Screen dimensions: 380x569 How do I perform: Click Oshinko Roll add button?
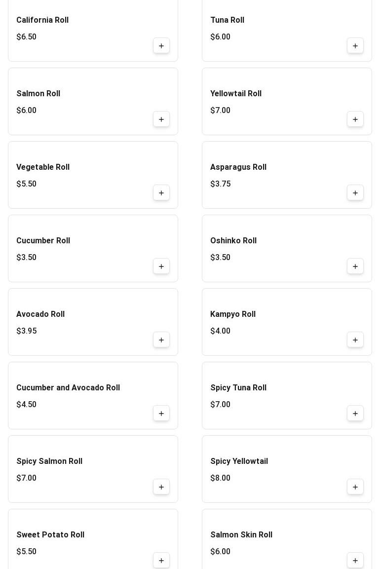(355, 266)
